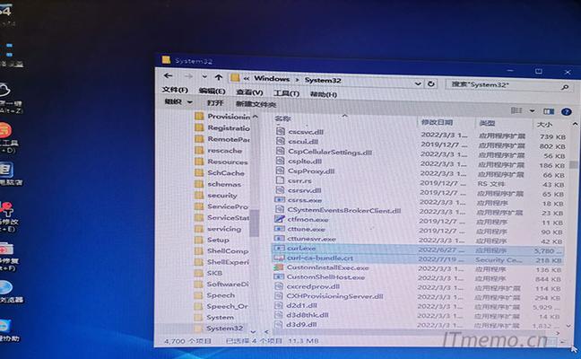Select the CspCellularSettings.dll file icon
This screenshot has height=359, width=581.
(281, 151)
